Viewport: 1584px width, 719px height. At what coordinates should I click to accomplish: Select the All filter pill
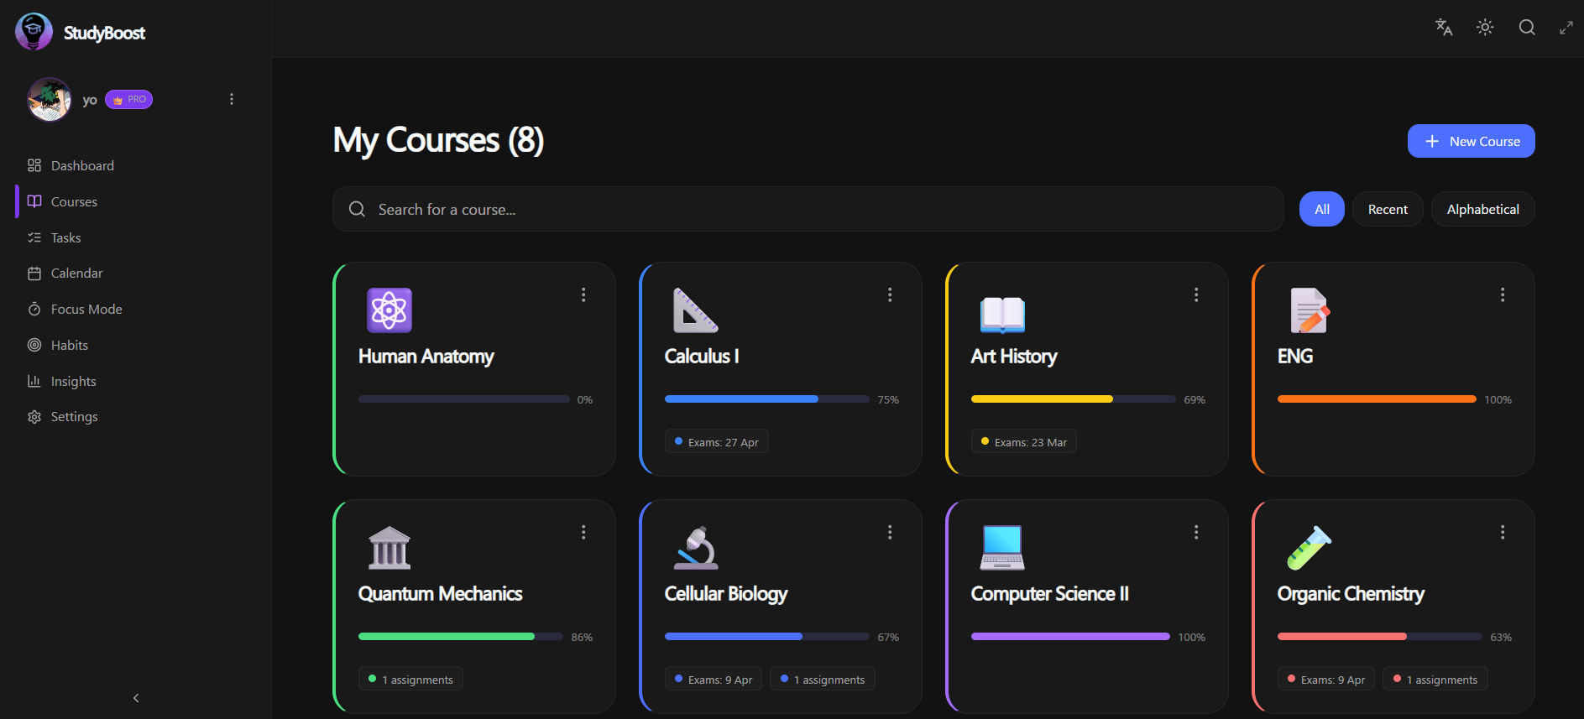[1321, 209]
